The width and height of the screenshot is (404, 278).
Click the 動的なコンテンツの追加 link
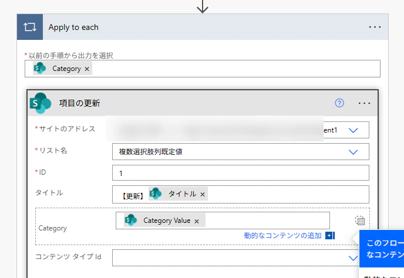coord(282,236)
